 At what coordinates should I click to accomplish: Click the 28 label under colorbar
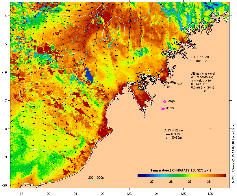(171, 182)
